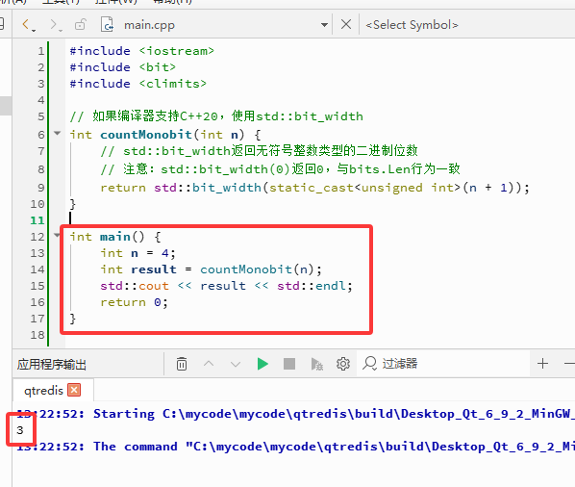Go to next output item arrow
Viewport: 575px width, 487px height.
(x=236, y=364)
